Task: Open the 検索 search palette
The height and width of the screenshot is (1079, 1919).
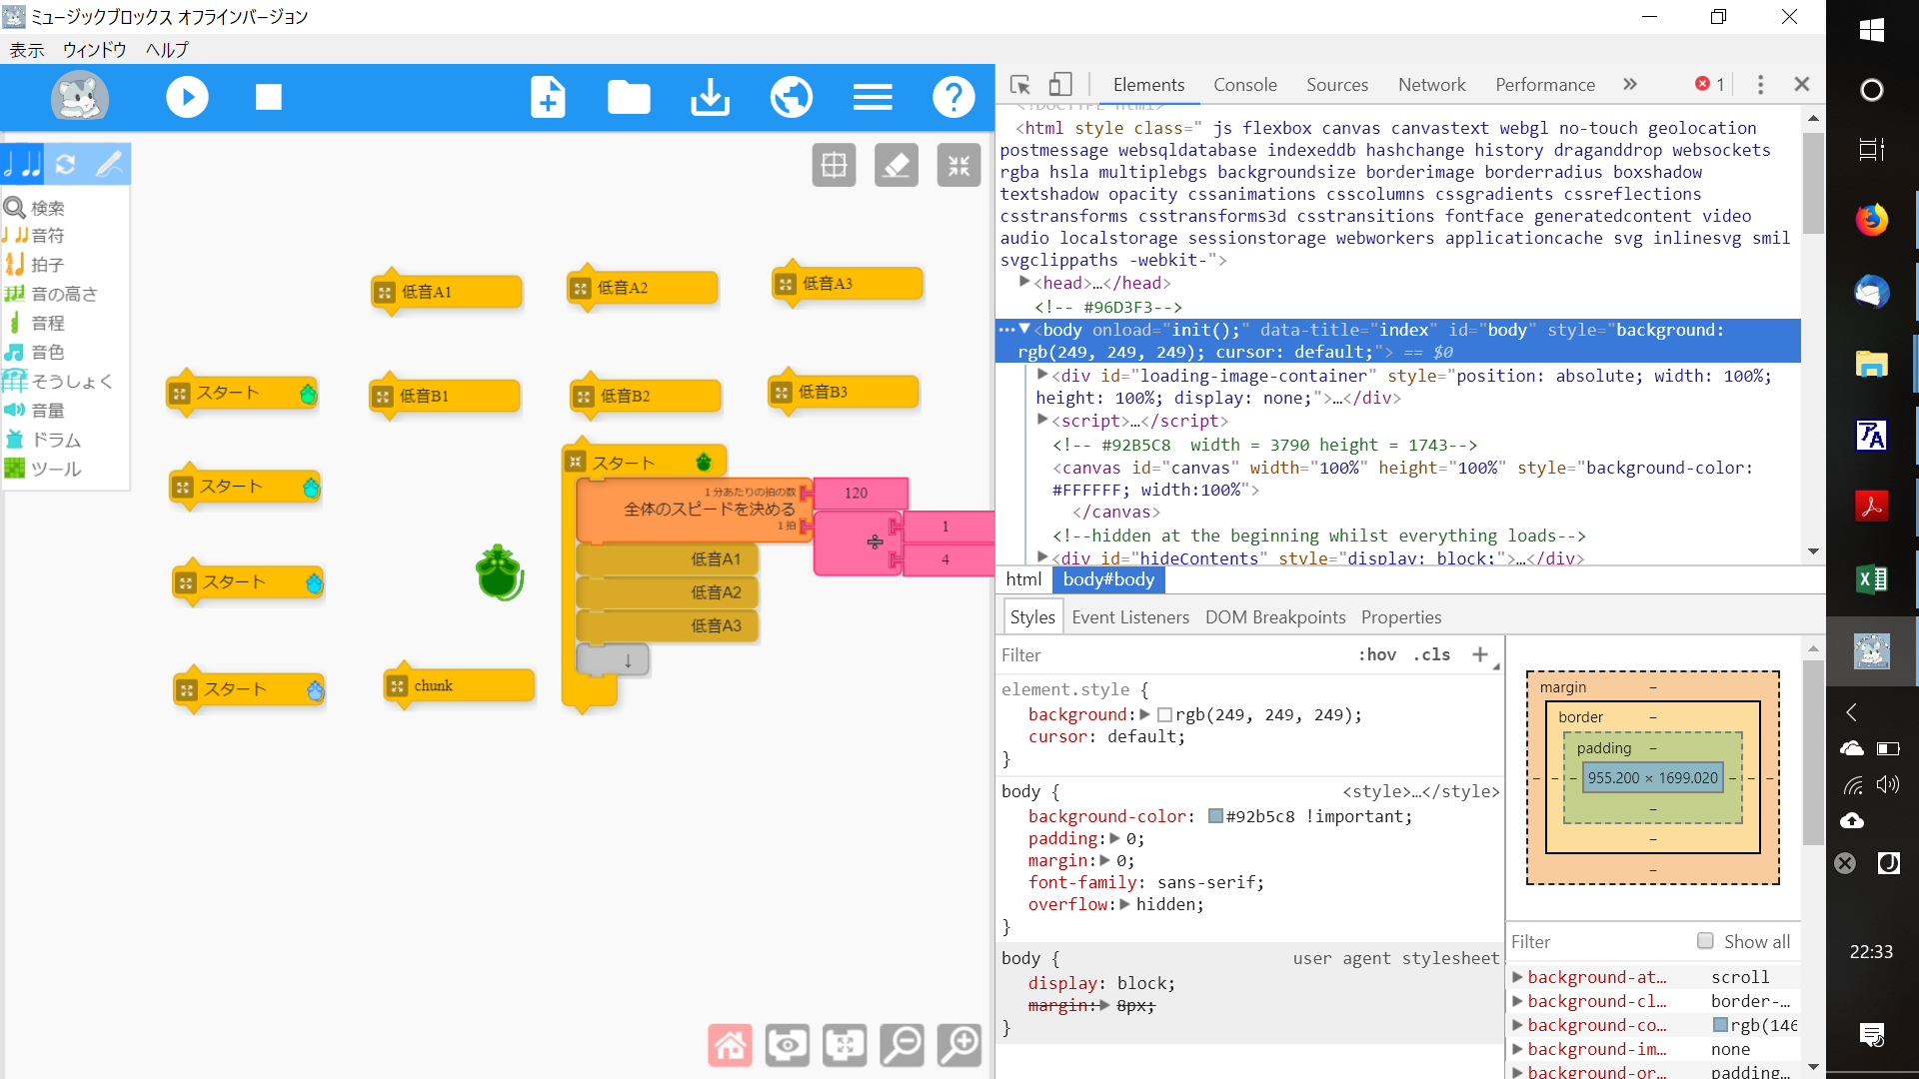Action: click(35, 208)
